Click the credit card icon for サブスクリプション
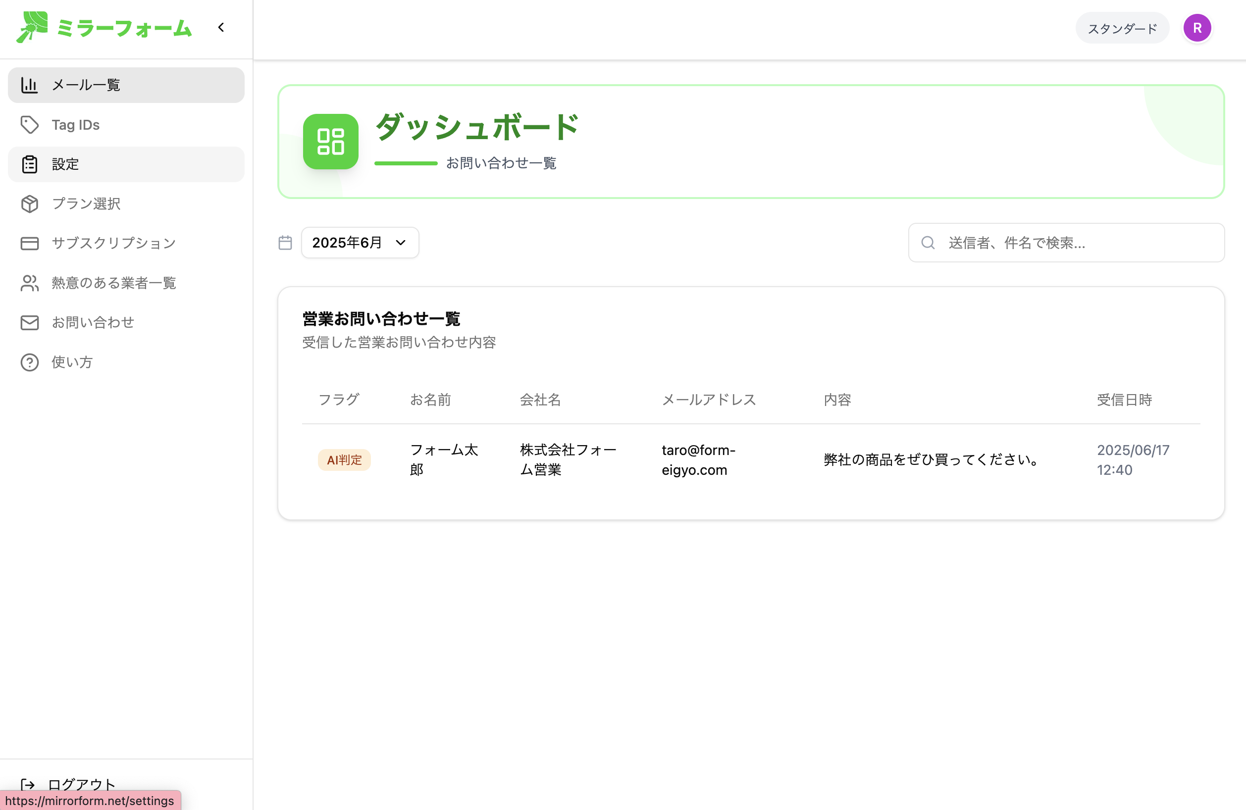1246x810 pixels. point(29,243)
